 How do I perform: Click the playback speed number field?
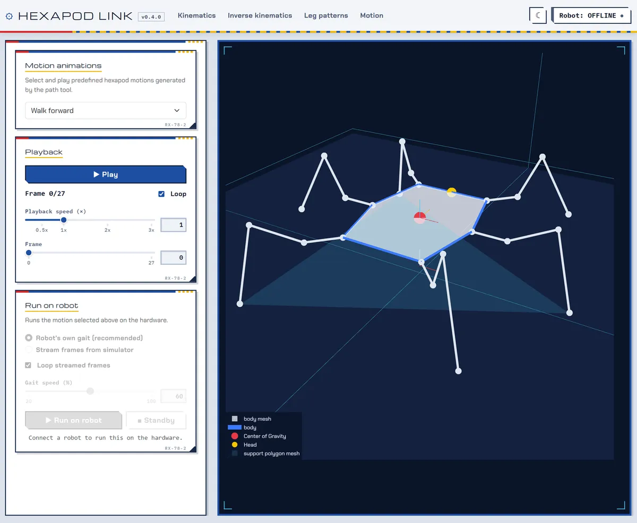[174, 225]
